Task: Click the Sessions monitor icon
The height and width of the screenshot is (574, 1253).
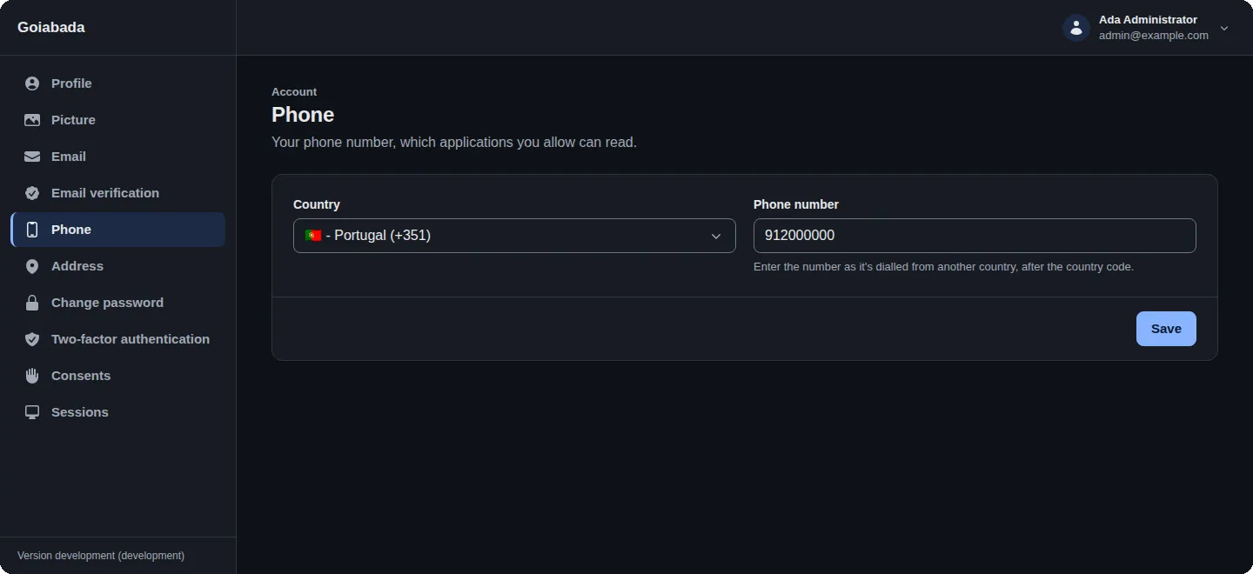Action: 32,412
